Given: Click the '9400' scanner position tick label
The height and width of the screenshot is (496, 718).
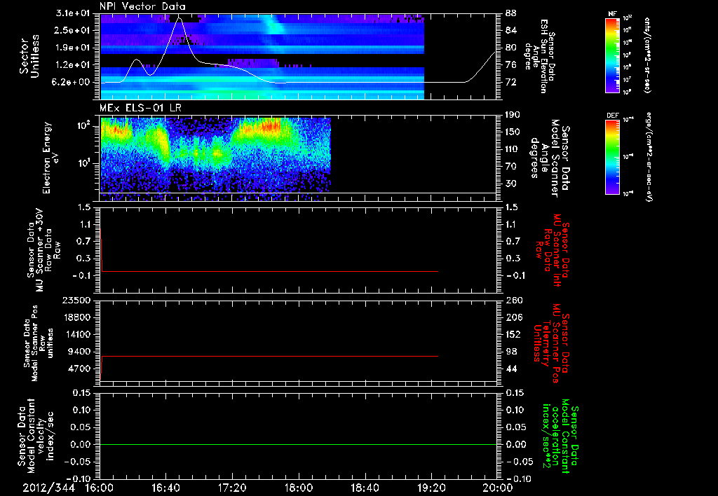Looking at the screenshot, I should tap(80, 352).
